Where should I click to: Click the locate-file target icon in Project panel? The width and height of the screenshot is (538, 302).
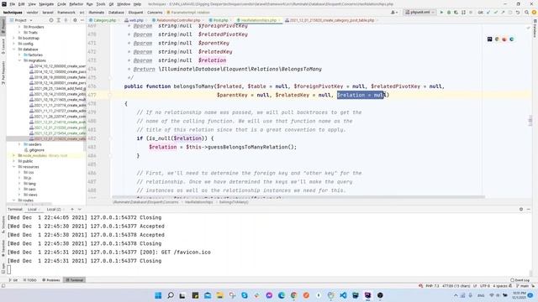51,20
